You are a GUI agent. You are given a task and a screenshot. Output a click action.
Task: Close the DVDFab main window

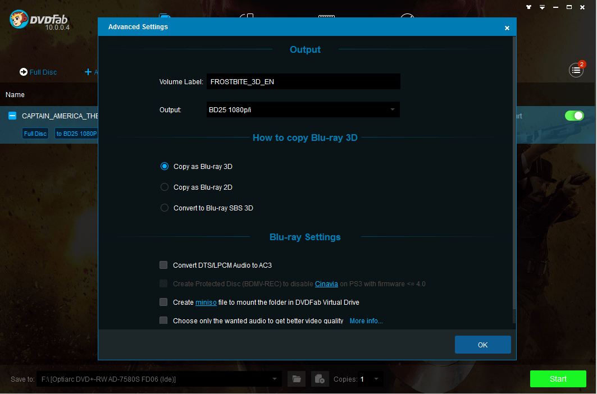pyautogui.click(x=582, y=7)
